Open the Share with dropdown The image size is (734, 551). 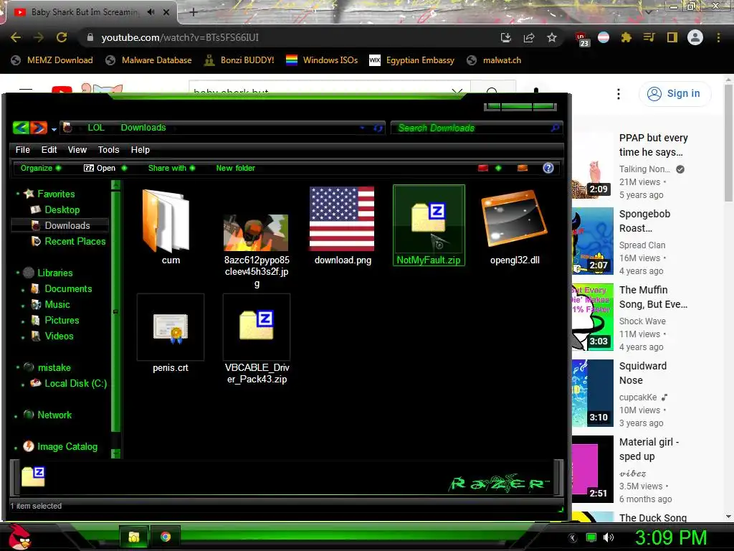(x=171, y=168)
